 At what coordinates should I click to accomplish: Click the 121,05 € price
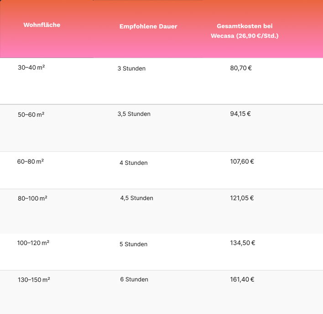(242, 198)
